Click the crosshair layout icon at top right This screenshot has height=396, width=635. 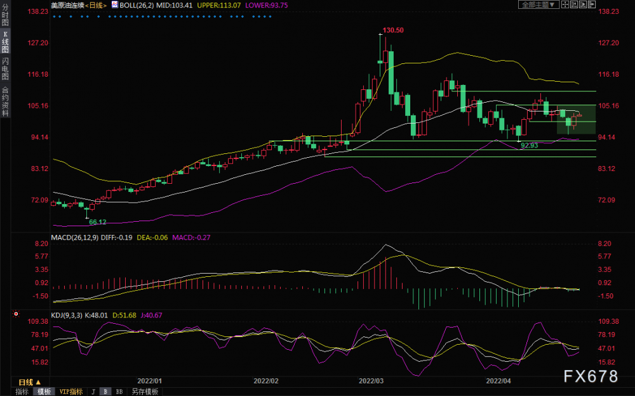pyautogui.click(x=565, y=4)
